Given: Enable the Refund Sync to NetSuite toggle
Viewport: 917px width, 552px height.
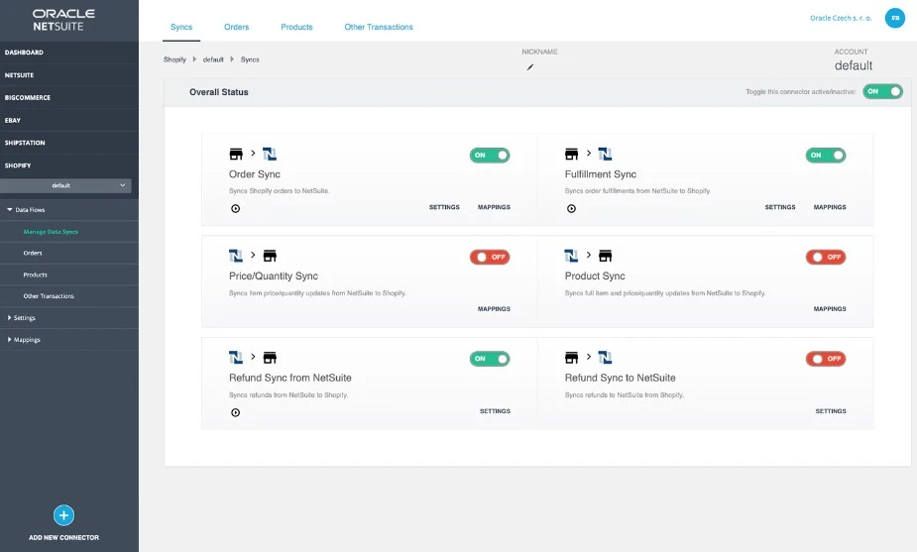Looking at the screenshot, I should (x=825, y=359).
